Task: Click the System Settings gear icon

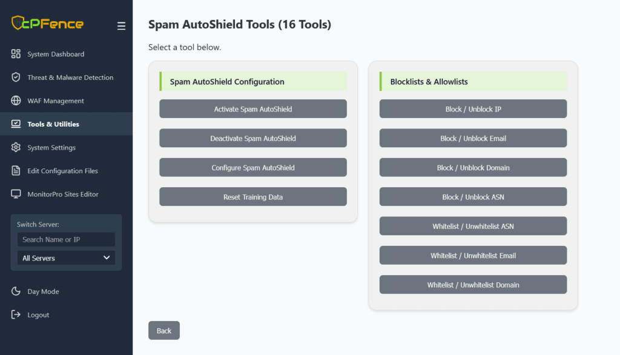Action: [16, 147]
